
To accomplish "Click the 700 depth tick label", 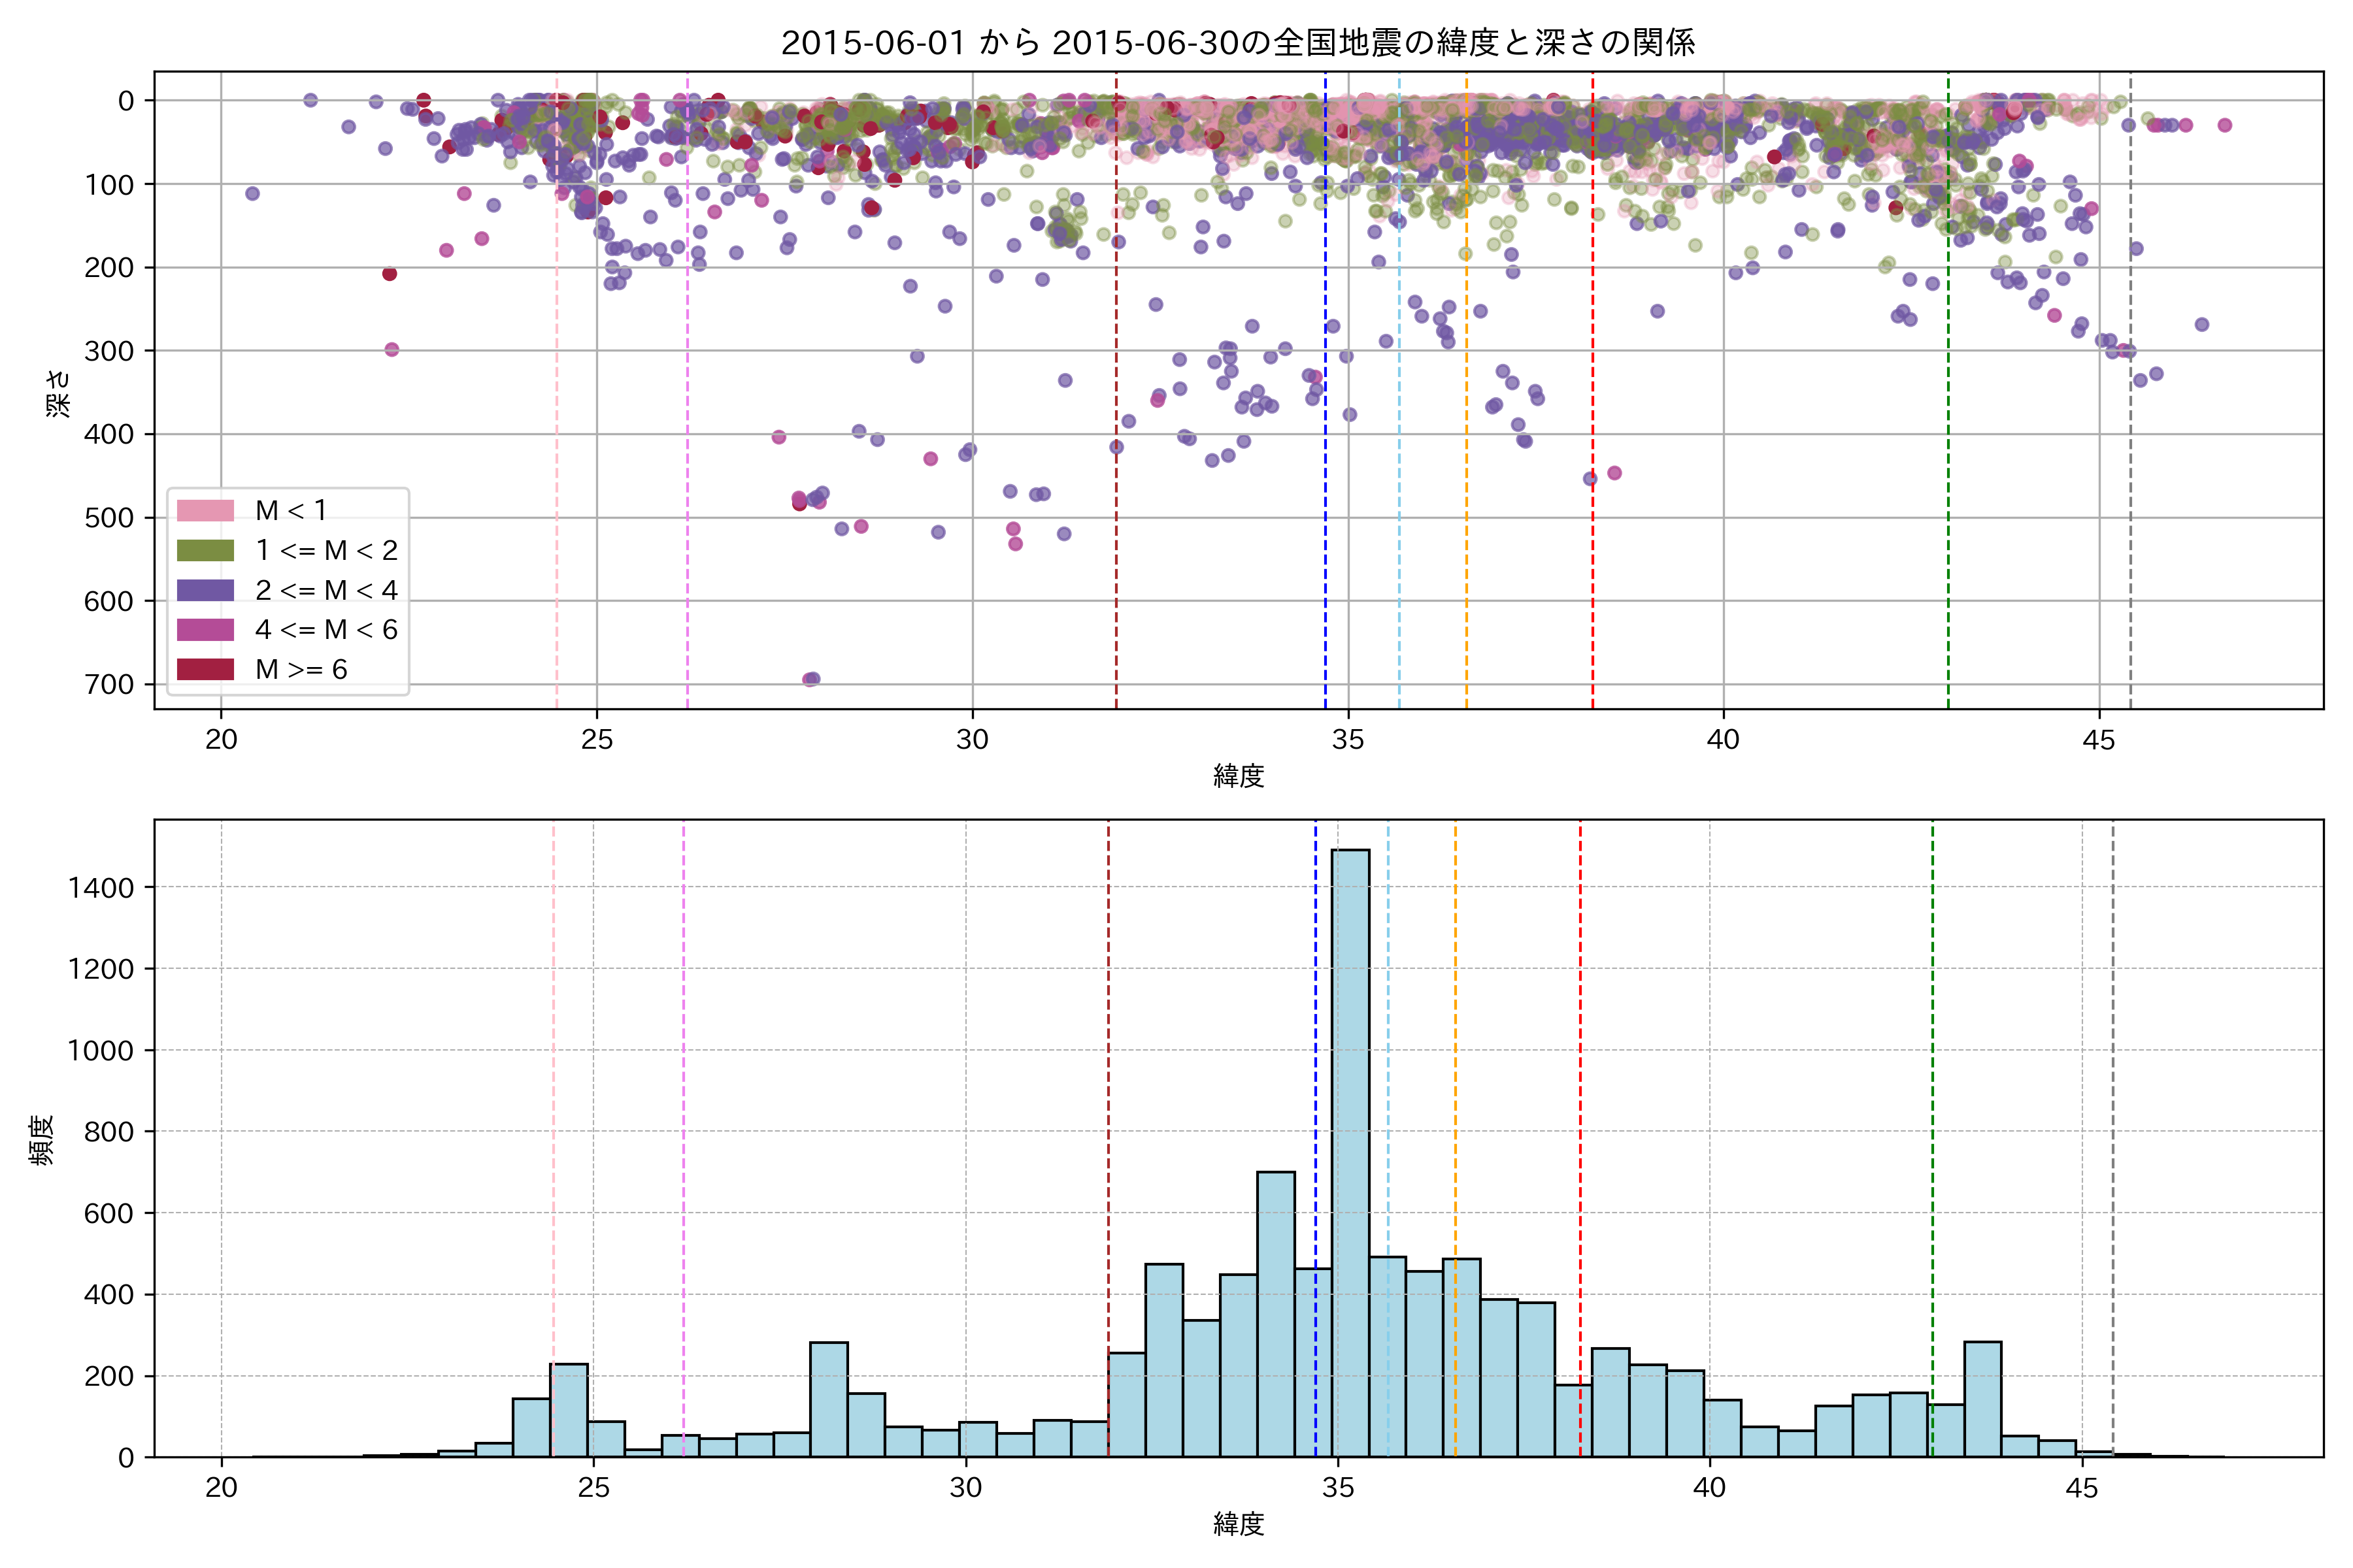I will (111, 685).
